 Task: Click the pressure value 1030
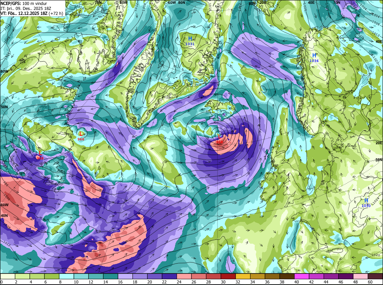coord(366,206)
